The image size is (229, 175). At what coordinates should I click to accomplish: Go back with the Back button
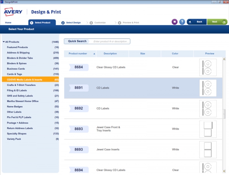pyautogui.click(x=197, y=22)
